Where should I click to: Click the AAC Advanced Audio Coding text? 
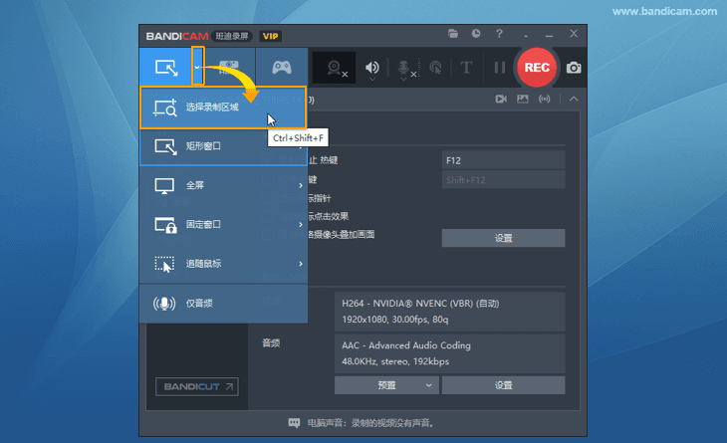click(406, 345)
